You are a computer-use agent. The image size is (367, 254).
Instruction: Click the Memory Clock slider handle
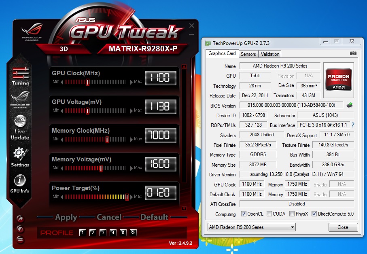(107, 140)
